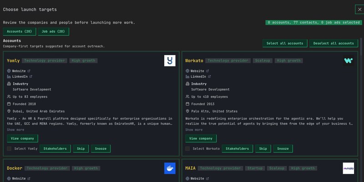Viewport: 364px width, 182px height.
Task: Click Select all accounts button
Action: 285,43
